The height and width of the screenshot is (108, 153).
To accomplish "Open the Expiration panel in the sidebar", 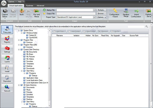I will (7, 78).
